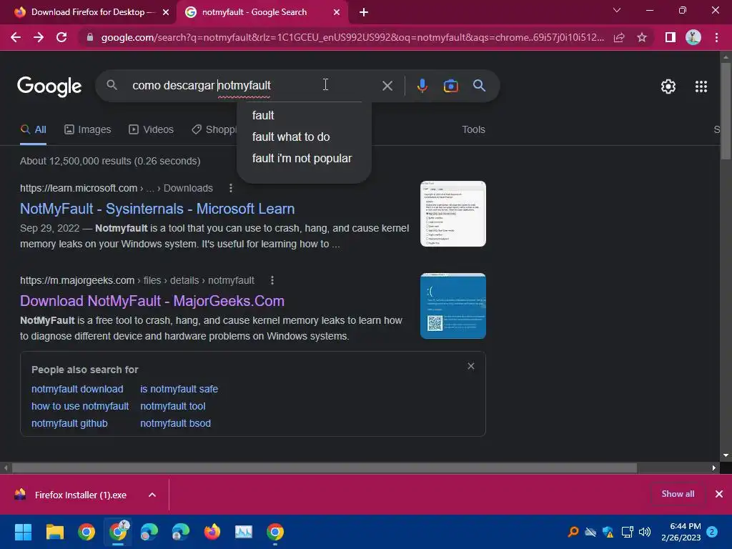Open Chrome side panel
The width and height of the screenshot is (732, 549).
(670, 37)
